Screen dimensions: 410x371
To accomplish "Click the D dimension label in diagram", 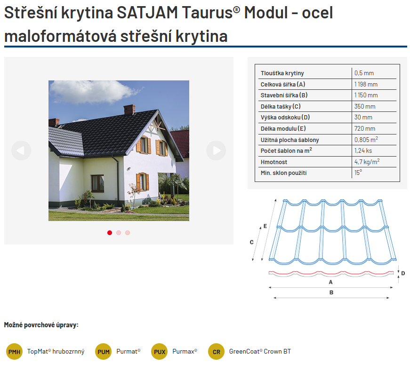I will coord(403,273).
